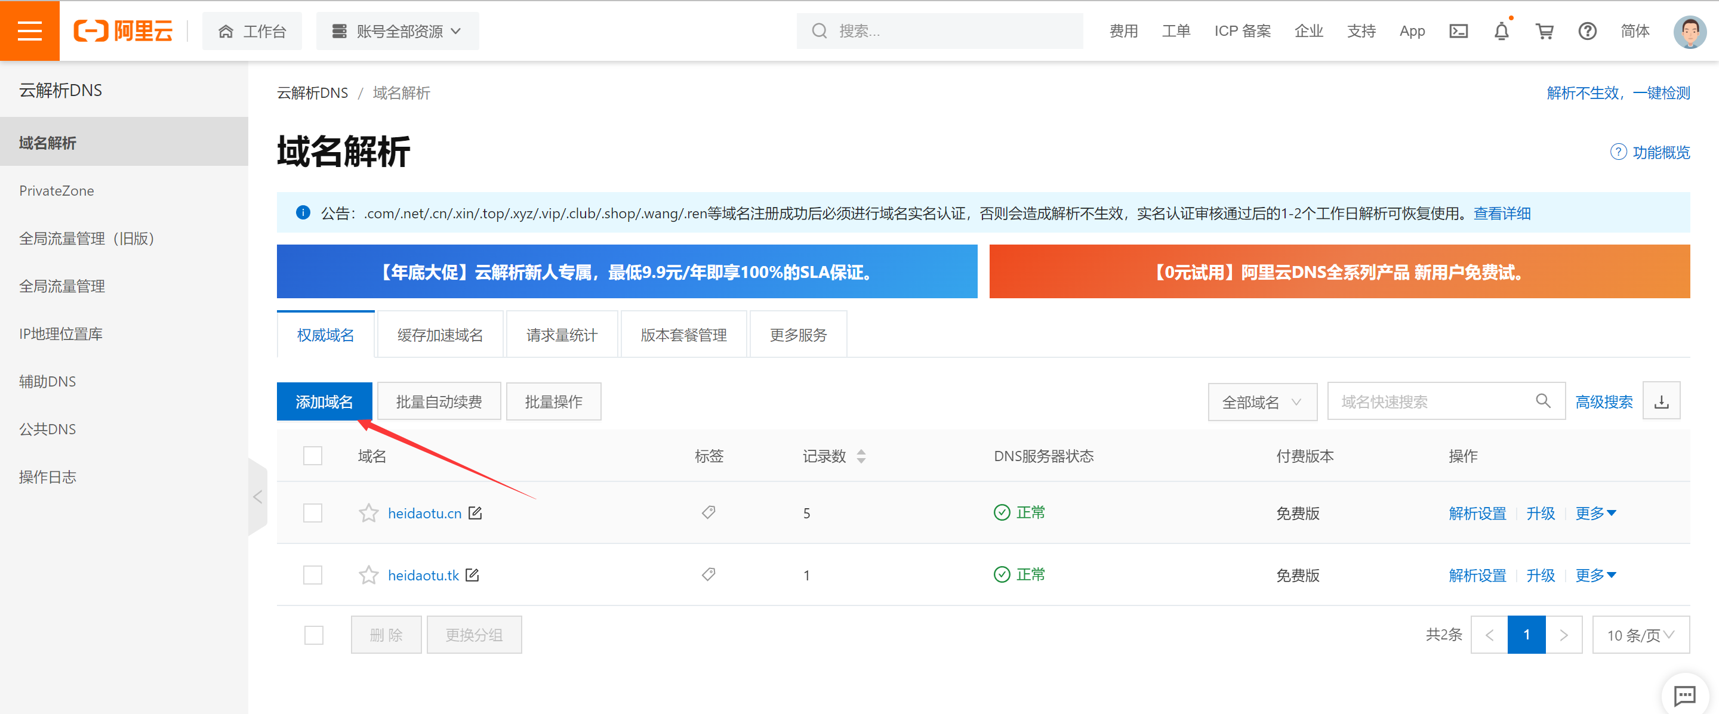Click the 添加域名 button

coord(324,401)
